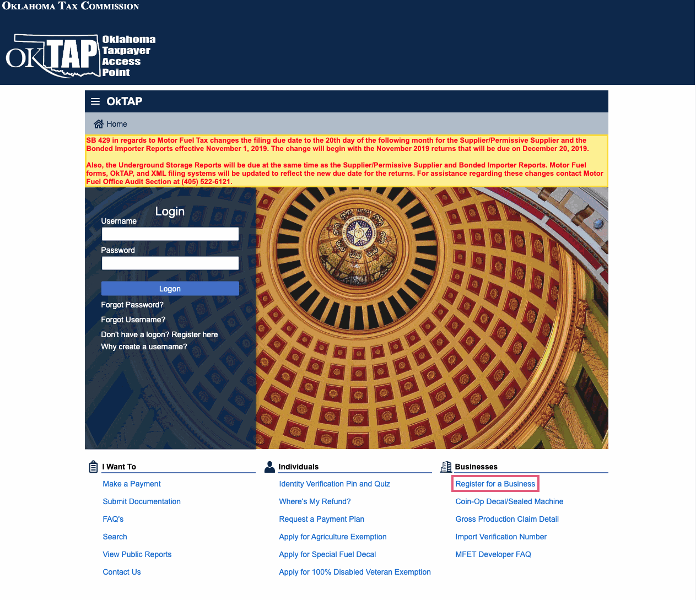The height and width of the screenshot is (600, 696).
Task: Open Import Verification Number link
Action: [x=501, y=537]
